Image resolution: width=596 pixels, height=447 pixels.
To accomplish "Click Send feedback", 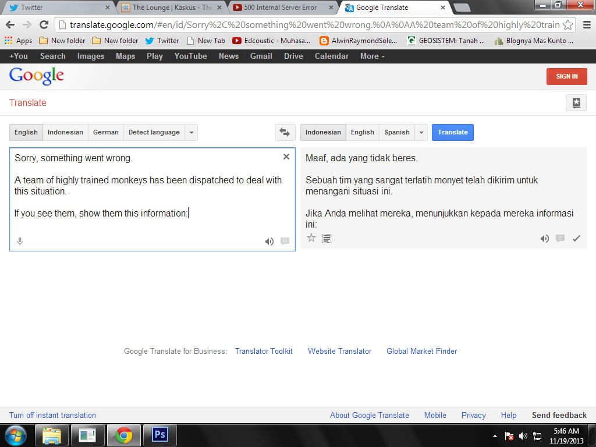I will coord(559,415).
